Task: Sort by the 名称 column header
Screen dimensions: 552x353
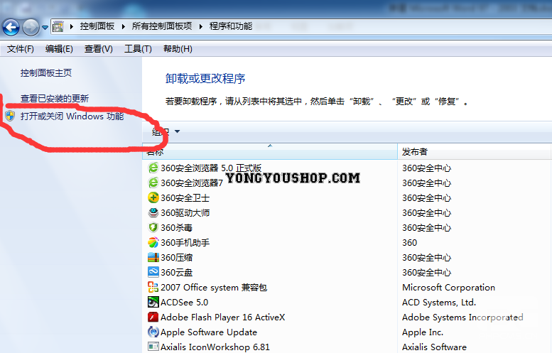Action: tap(270, 152)
